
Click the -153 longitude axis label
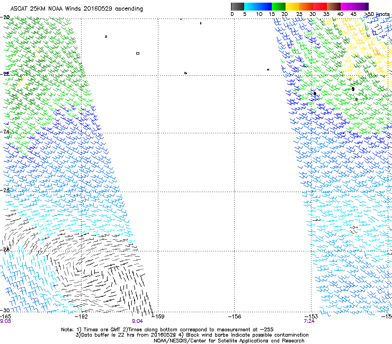click(x=311, y=316)
